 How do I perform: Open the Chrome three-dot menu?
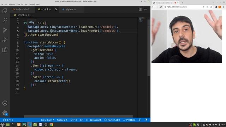[224, 7]
